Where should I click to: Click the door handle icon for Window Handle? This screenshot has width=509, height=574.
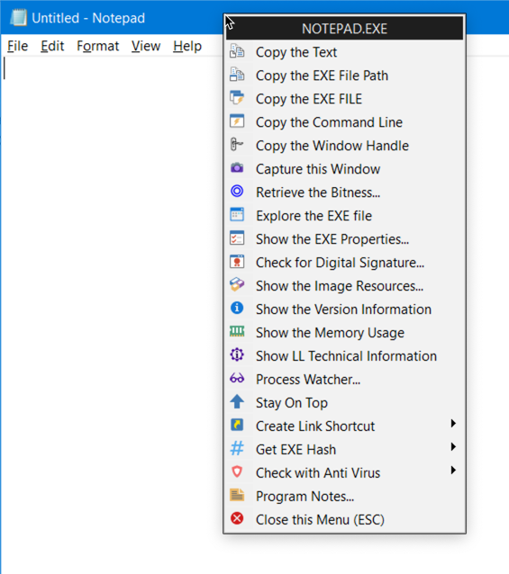pyautogui.click(x=237, y=144)
